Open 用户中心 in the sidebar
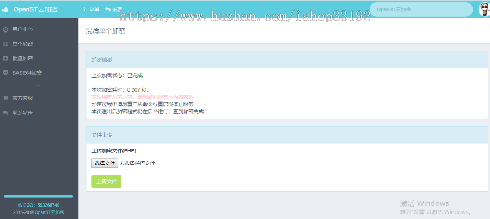The image size is (490, 219). coord(22,30)
